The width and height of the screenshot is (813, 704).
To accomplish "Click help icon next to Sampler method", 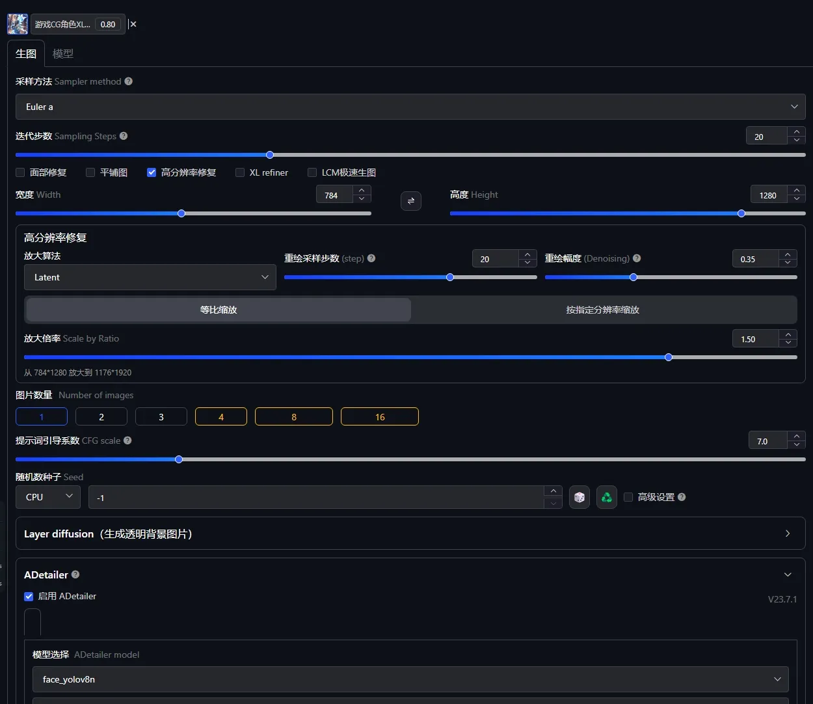I will [x=129, y=81].
